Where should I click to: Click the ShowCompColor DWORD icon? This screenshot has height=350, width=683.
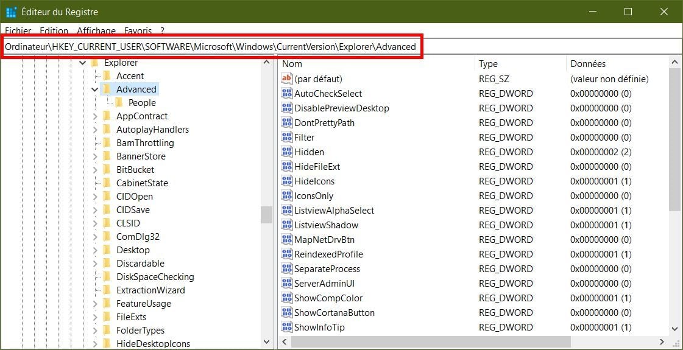point(287,298)
